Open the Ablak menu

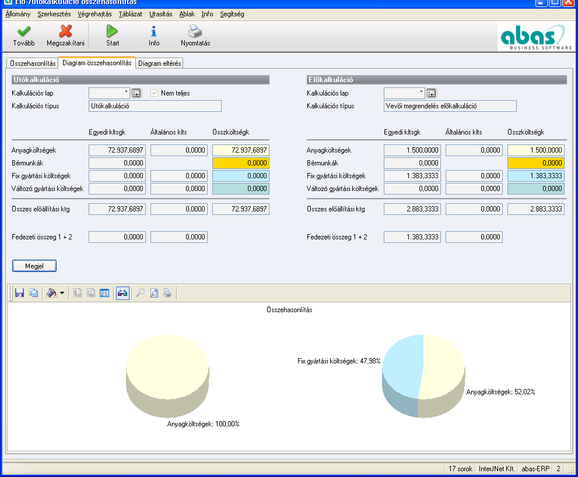[x=187, y=14]
